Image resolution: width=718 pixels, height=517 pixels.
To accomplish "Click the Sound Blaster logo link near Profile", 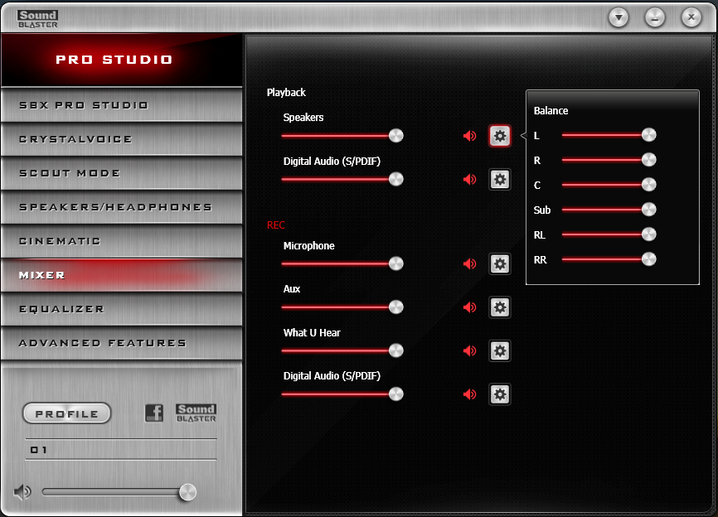I will pos(196,413).
